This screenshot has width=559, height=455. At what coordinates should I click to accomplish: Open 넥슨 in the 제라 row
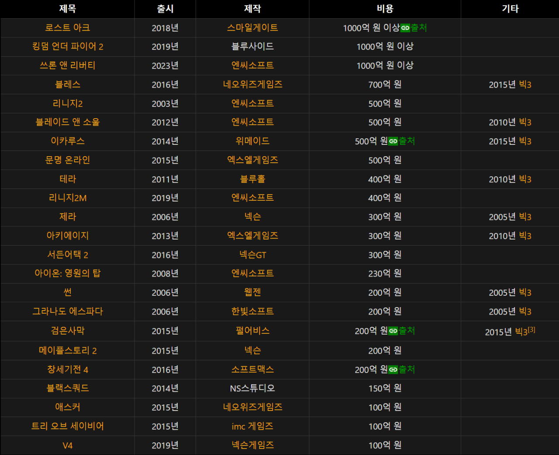[x=252, y=217]
